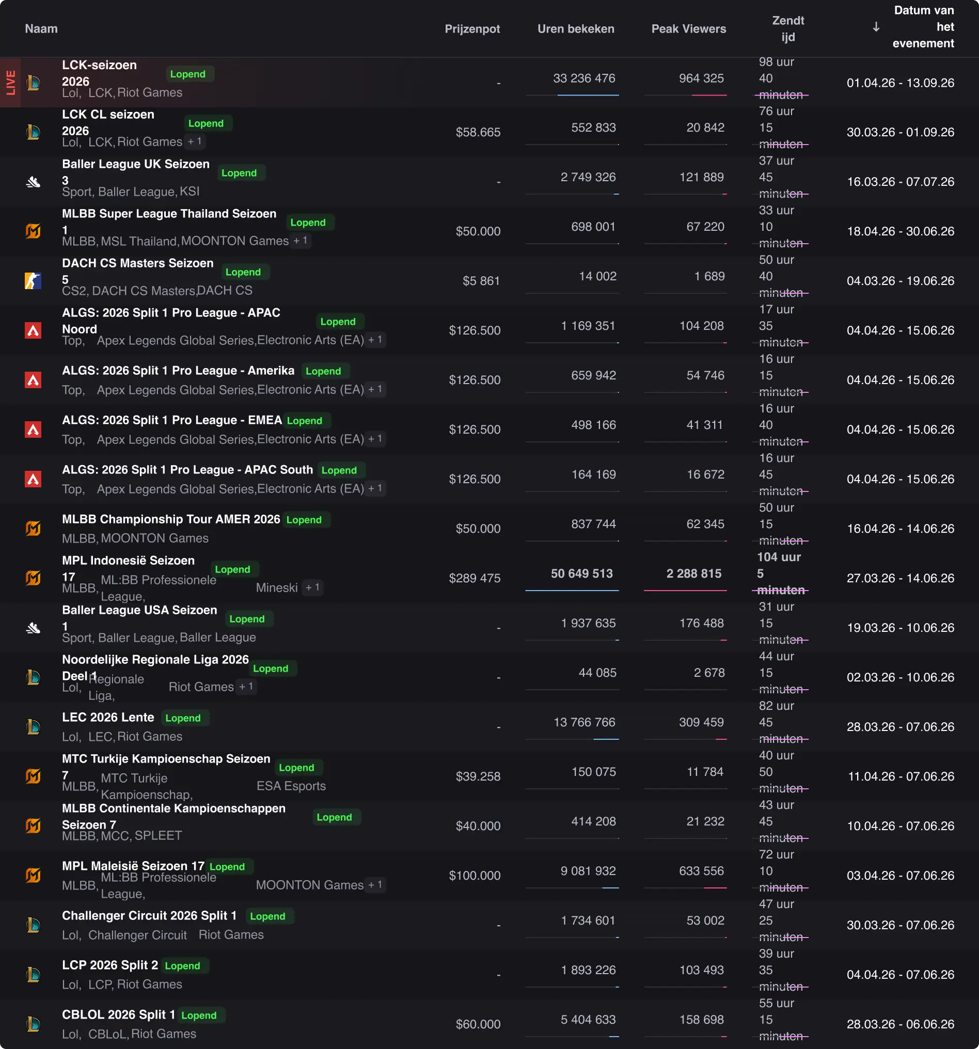Click the 9 081 932 hours watched value

click(588, 871)
